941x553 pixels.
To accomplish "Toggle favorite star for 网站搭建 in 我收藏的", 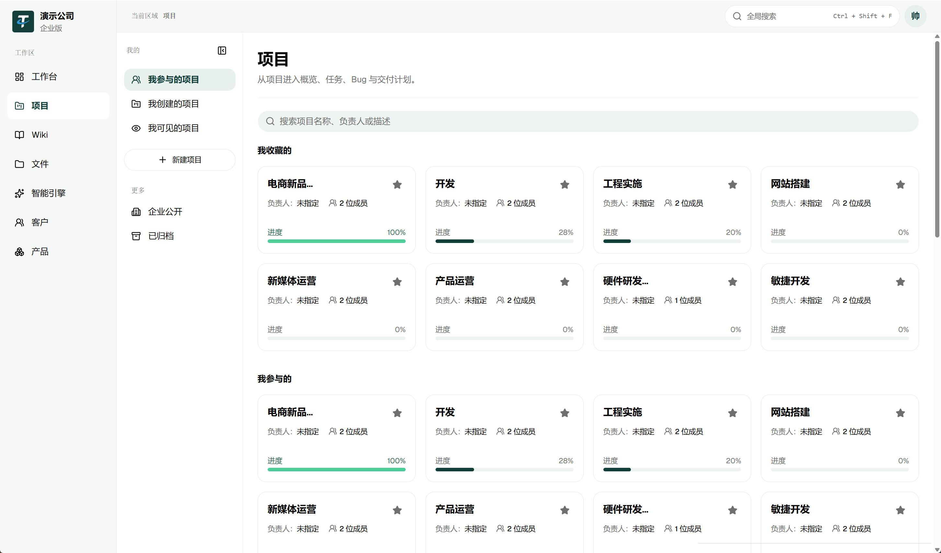I will coord(900,184).
